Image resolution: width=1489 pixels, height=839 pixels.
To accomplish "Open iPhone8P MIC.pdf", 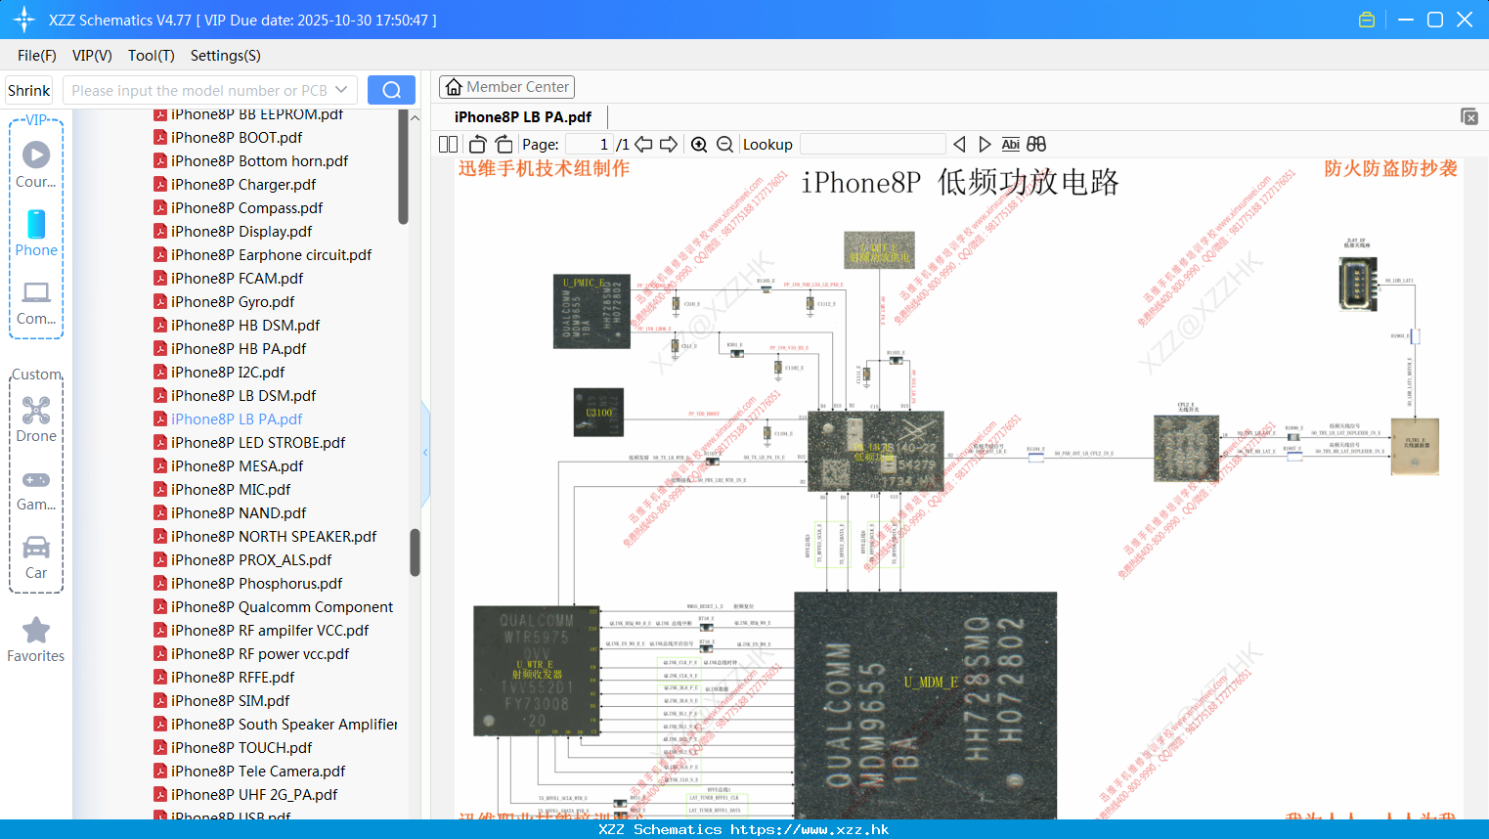I will pyautogui.click(x=231, y=489).
